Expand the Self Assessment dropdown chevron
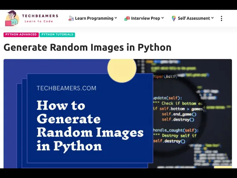The height and width of the screenshot is (178, 237). coord(212,18)
